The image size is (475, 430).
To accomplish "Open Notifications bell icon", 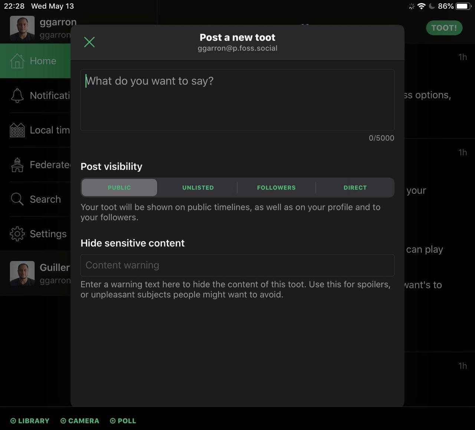I will (17, 95).
